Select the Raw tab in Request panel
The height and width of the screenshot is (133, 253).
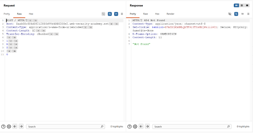[19, 14]
